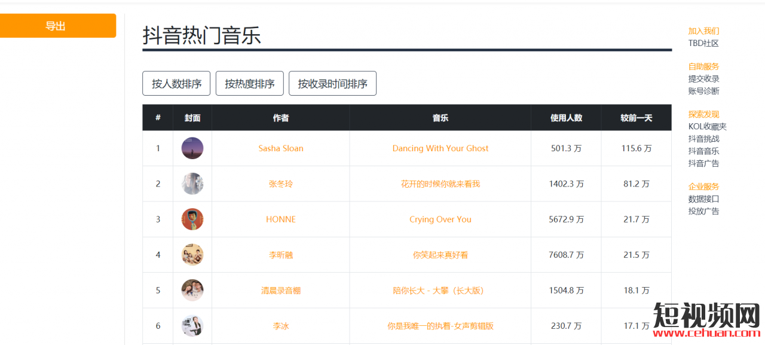Open author link Sasha Sloan
The height and width of the screenshot is (345, 765).
[281, 148]
